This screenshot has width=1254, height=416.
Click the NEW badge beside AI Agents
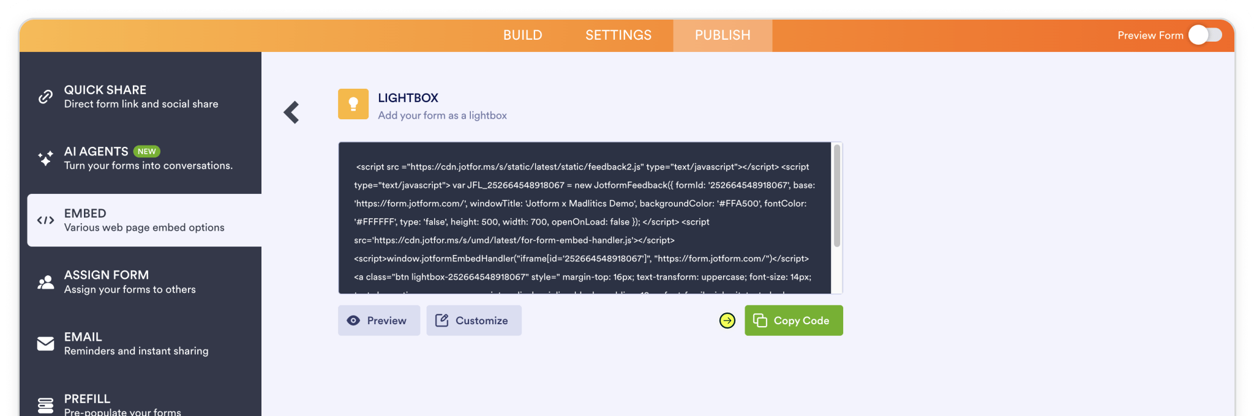point(147,151)
